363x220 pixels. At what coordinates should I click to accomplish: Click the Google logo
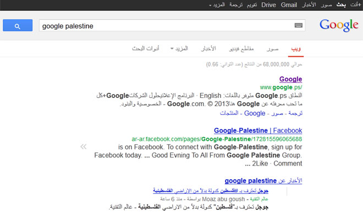click(x=339, y=25)
